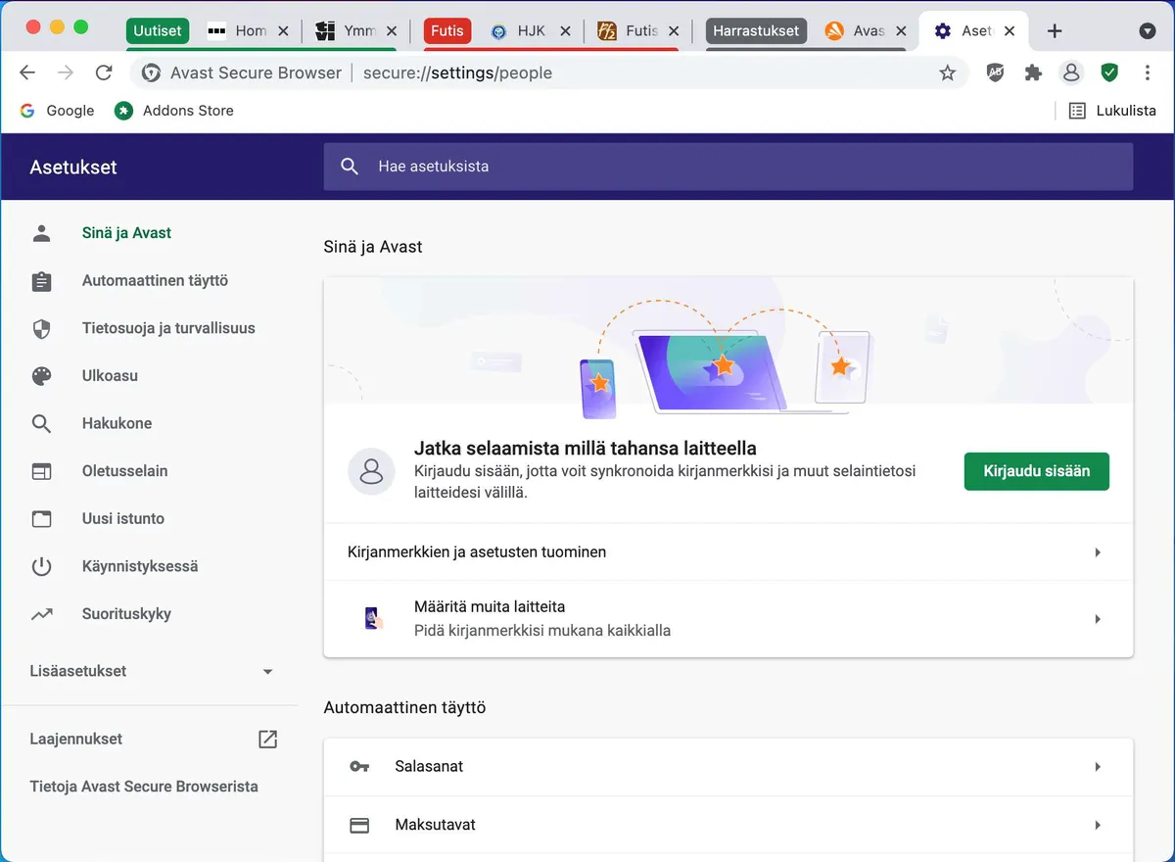Open the extensions puzzle icon

click(x=1033, y=72)
